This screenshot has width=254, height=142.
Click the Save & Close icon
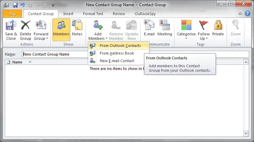[x=11, y=25]
